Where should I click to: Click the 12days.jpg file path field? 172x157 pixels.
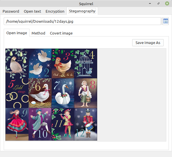(83, 21)
